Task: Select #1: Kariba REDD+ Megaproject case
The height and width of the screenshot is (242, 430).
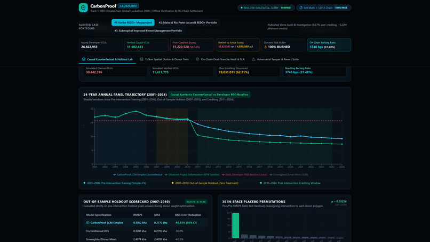Action: pos(133,22)
